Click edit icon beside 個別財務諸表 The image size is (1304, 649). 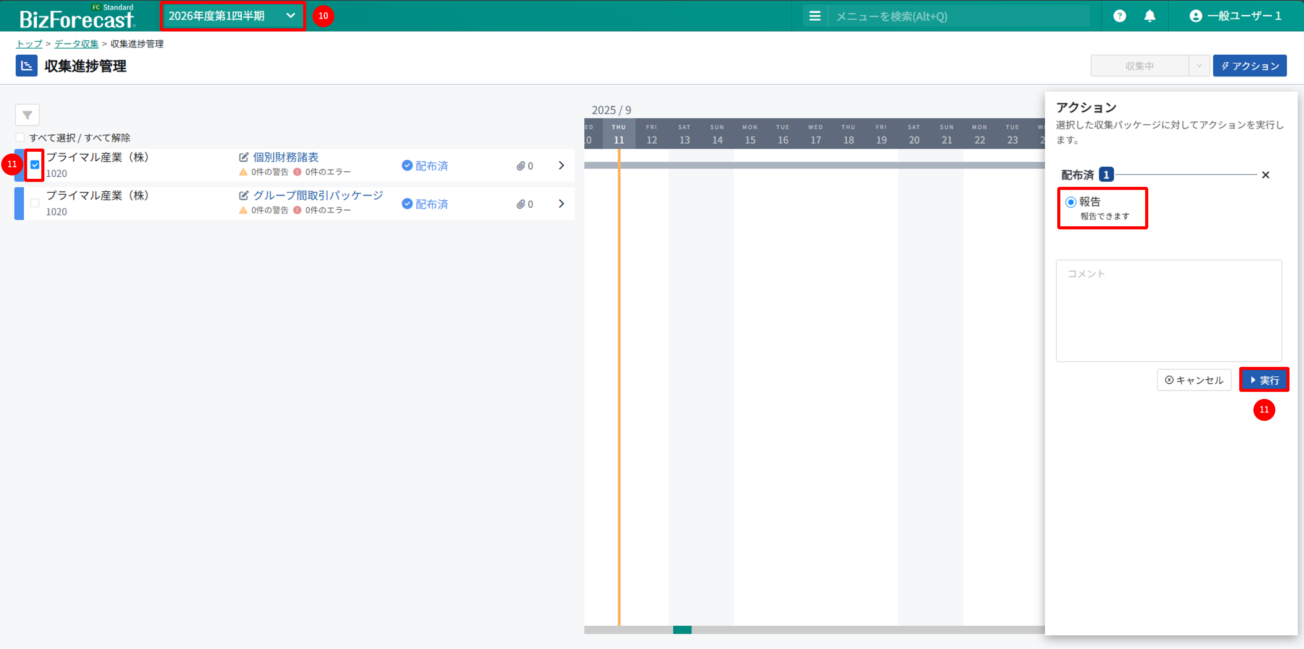(x=243, y=157)
